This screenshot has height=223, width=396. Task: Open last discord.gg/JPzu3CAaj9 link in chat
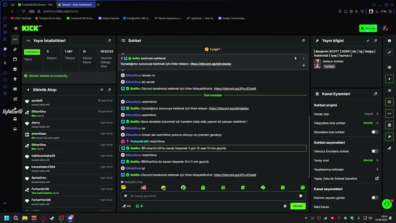pyautogui.click(x=235, y=175)
